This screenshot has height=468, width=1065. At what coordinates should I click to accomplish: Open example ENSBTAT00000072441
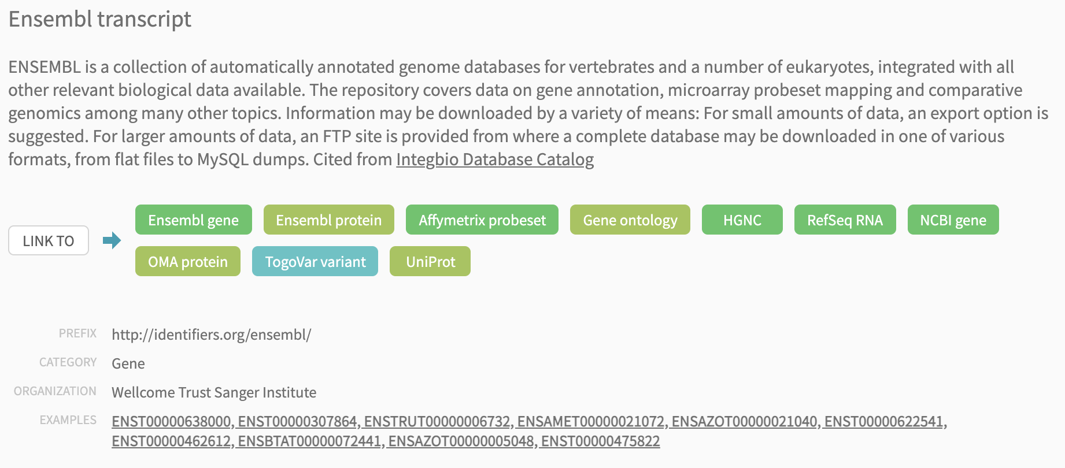point(310,441)
